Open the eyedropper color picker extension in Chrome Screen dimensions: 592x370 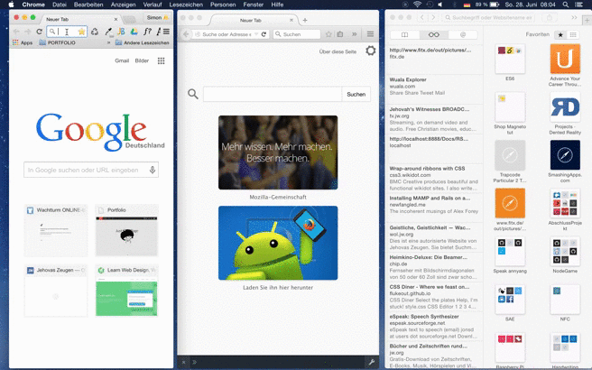pos(108,32)
